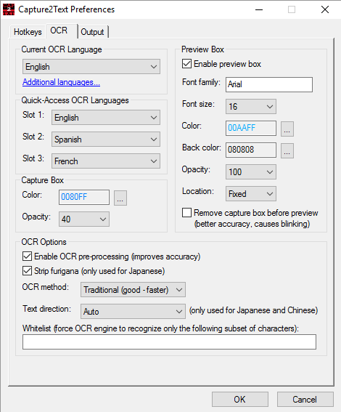Open color picker for Capture Box Color
341x412 pixels.
[120, 198]
